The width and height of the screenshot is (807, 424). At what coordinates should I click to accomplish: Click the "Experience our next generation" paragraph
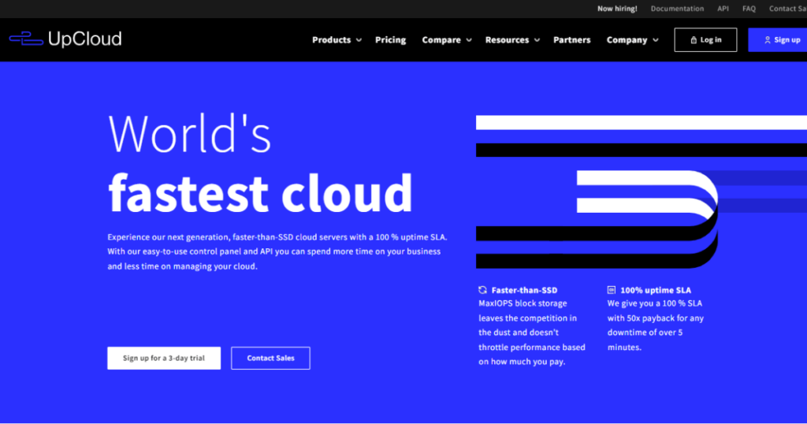[x=277, y=251]
